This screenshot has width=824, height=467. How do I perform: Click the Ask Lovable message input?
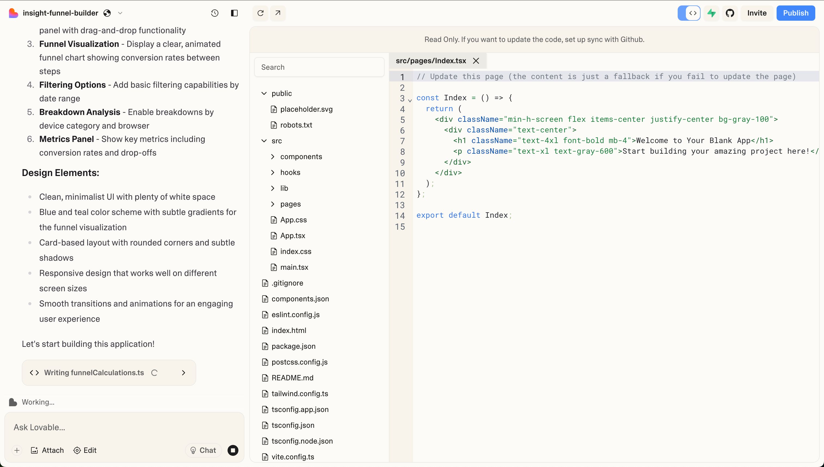click(124, 427)
